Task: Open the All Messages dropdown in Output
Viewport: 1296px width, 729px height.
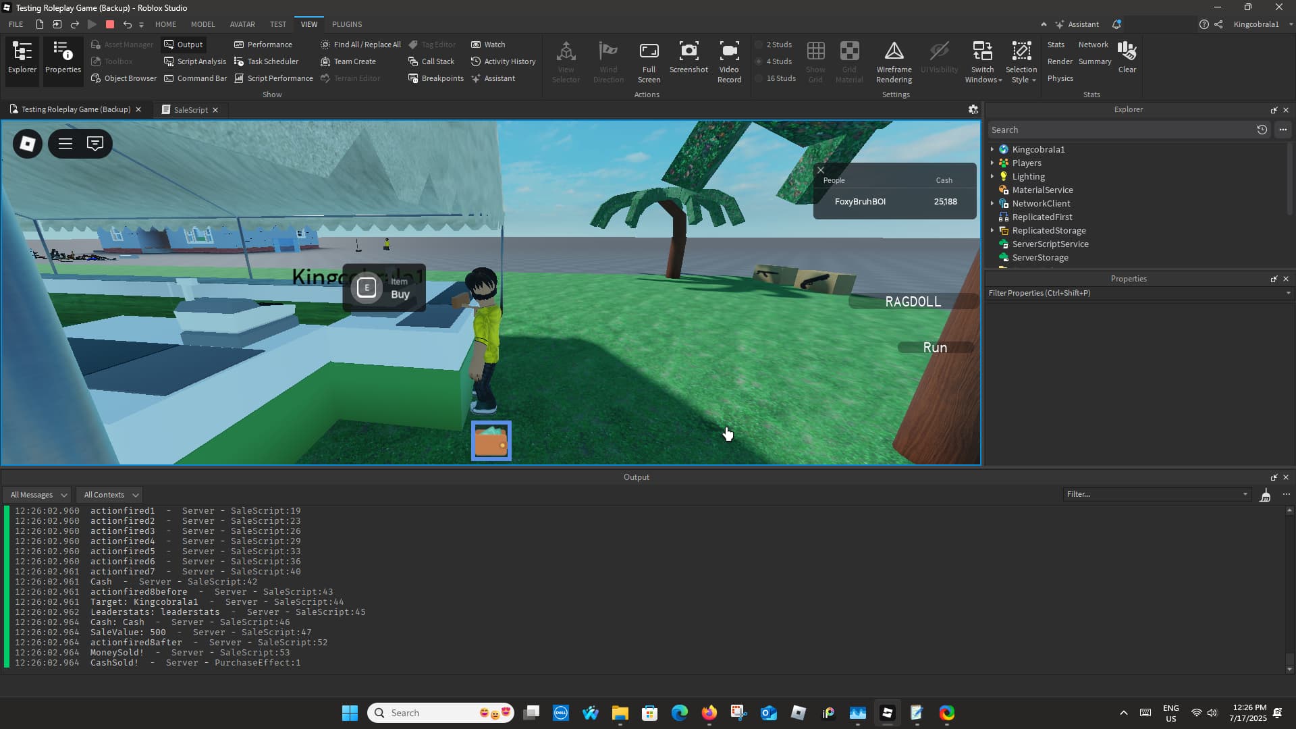Action: (37, 494)
